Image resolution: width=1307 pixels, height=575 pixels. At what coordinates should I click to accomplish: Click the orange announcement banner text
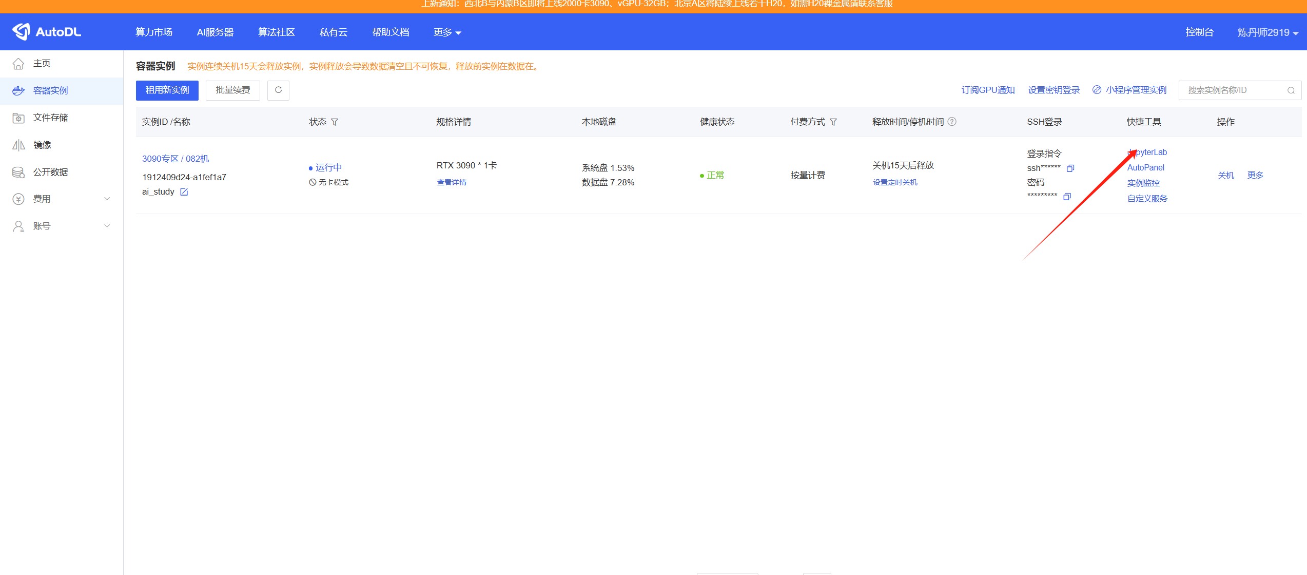[657, 4]
